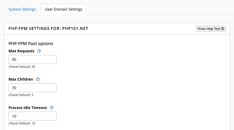The width and height of the screenshot is (234, 130).
Task: Focus the Max Requests input field
Action: (33, 59)
